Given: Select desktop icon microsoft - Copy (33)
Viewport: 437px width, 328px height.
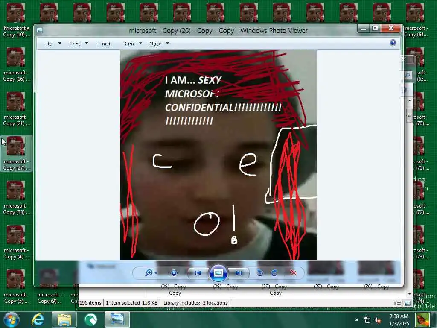Looking at the screenshot, I should [x=16, y=198].
